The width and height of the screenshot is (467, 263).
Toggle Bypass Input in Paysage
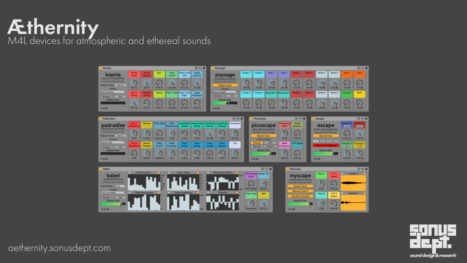point(225,85)
